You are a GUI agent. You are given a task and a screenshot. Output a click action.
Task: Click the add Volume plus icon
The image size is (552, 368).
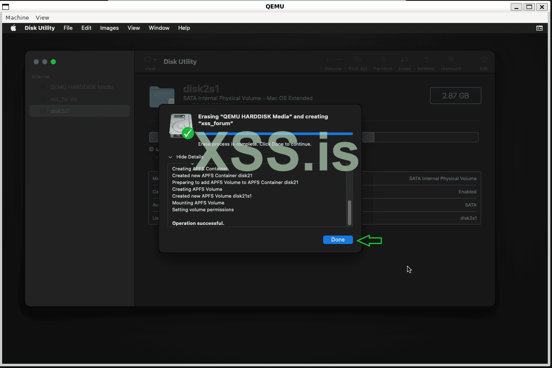point(327,60)
